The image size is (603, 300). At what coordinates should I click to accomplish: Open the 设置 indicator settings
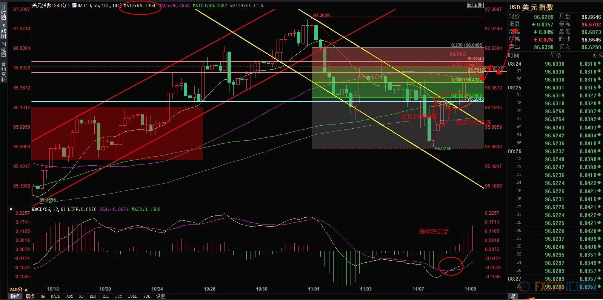point(160,296)
